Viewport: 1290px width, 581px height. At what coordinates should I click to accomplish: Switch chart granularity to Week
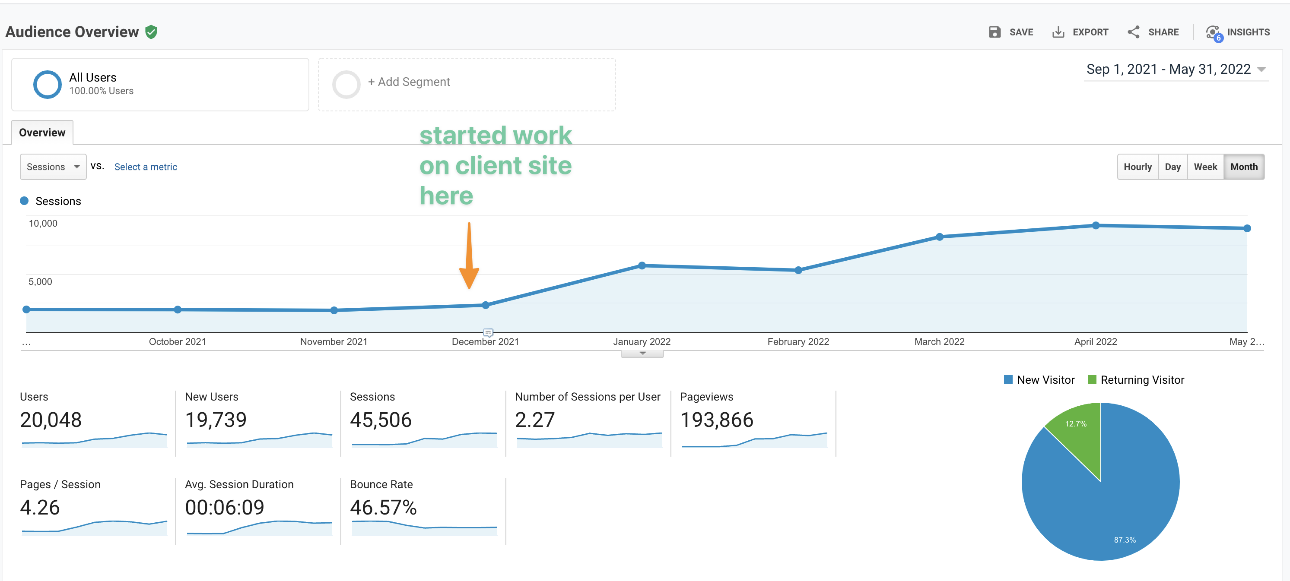click(x=1205, y=167)
